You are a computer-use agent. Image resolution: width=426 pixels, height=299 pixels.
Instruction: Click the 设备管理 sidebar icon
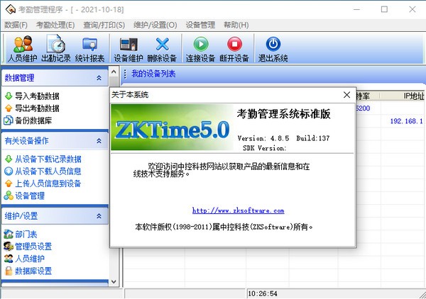pyautogui.click(x=9, y=196)
